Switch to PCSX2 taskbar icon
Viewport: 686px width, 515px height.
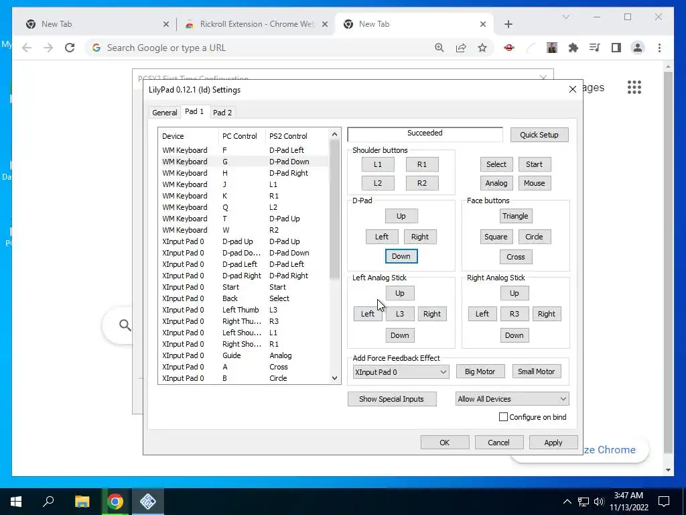coord(148,502)
